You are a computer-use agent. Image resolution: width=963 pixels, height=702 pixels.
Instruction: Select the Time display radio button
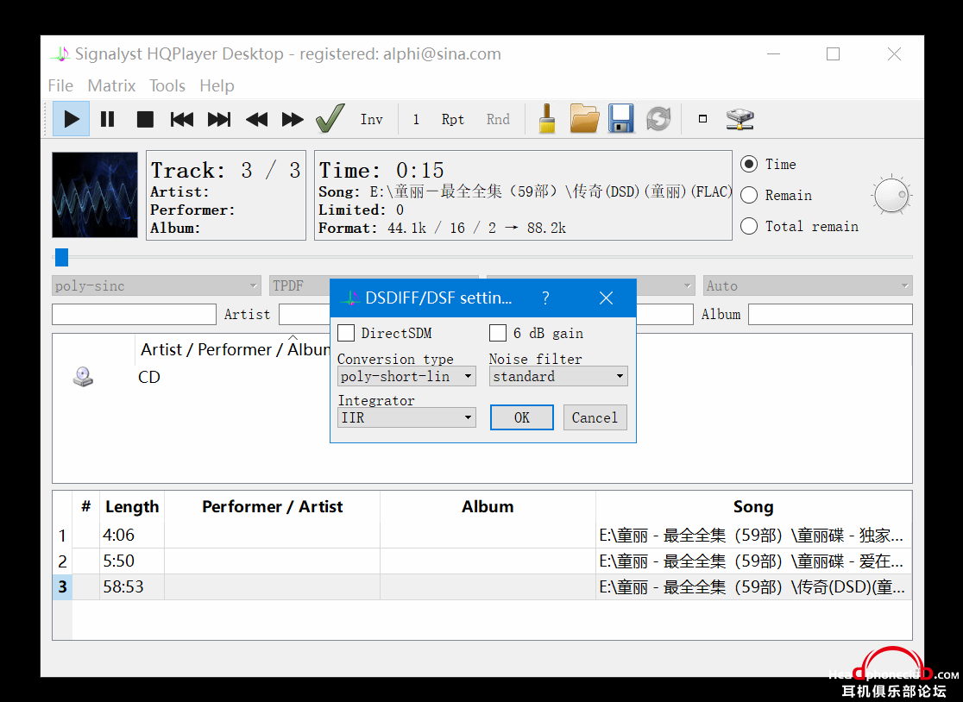coord(749,164)
